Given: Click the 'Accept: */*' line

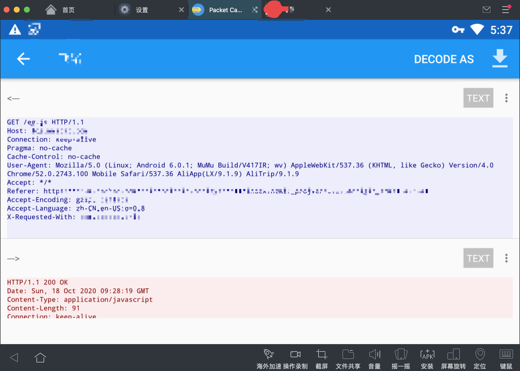Looking at the screenshot, I should [29, 182].
